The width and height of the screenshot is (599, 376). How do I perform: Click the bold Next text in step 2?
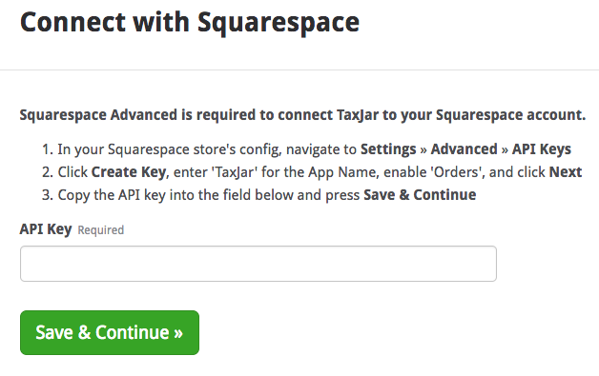pos(566,172)
